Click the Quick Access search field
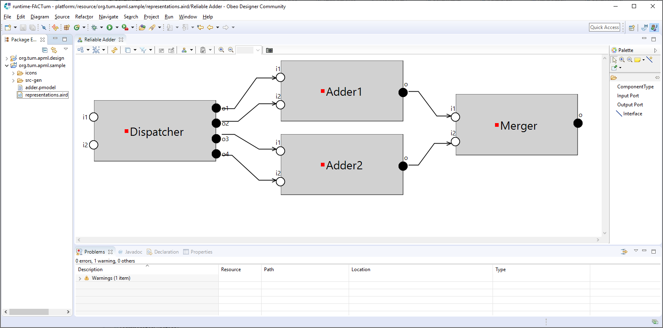The image size is (663, 328). 605,27
